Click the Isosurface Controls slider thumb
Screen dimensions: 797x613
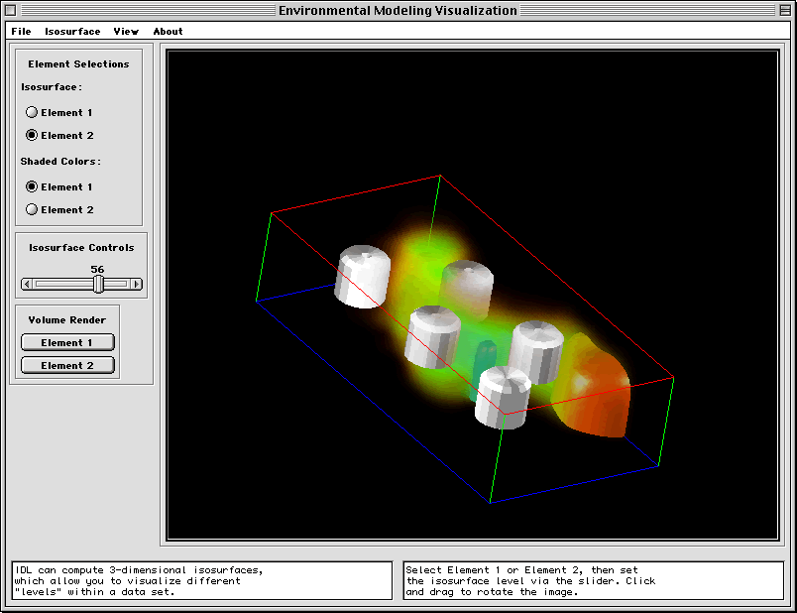coord(97,284)
